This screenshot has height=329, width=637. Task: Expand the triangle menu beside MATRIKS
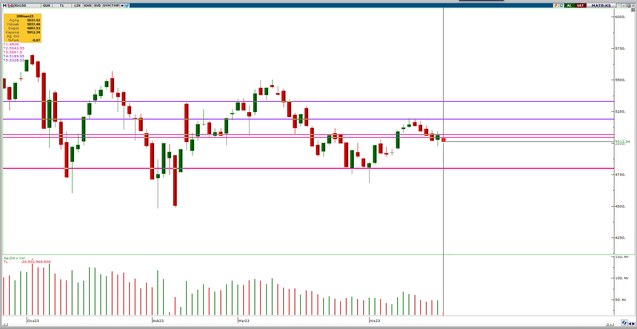click(619, 6)
